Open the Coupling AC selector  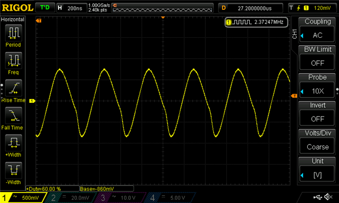pos(317,30)
